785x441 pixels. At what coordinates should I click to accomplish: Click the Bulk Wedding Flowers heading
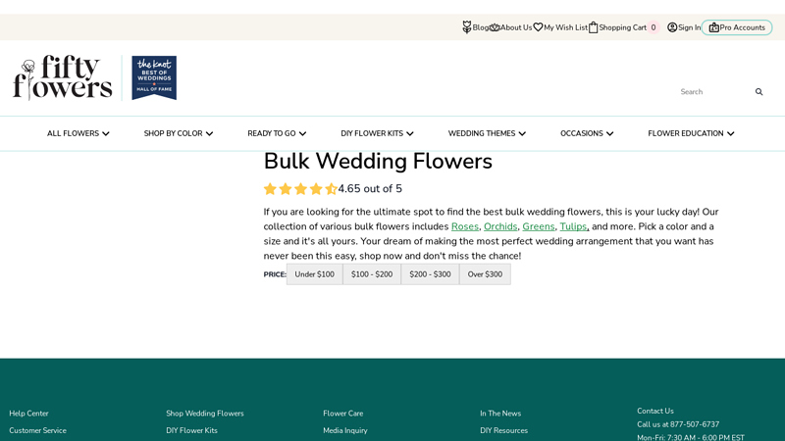click(x=378, y=162)
